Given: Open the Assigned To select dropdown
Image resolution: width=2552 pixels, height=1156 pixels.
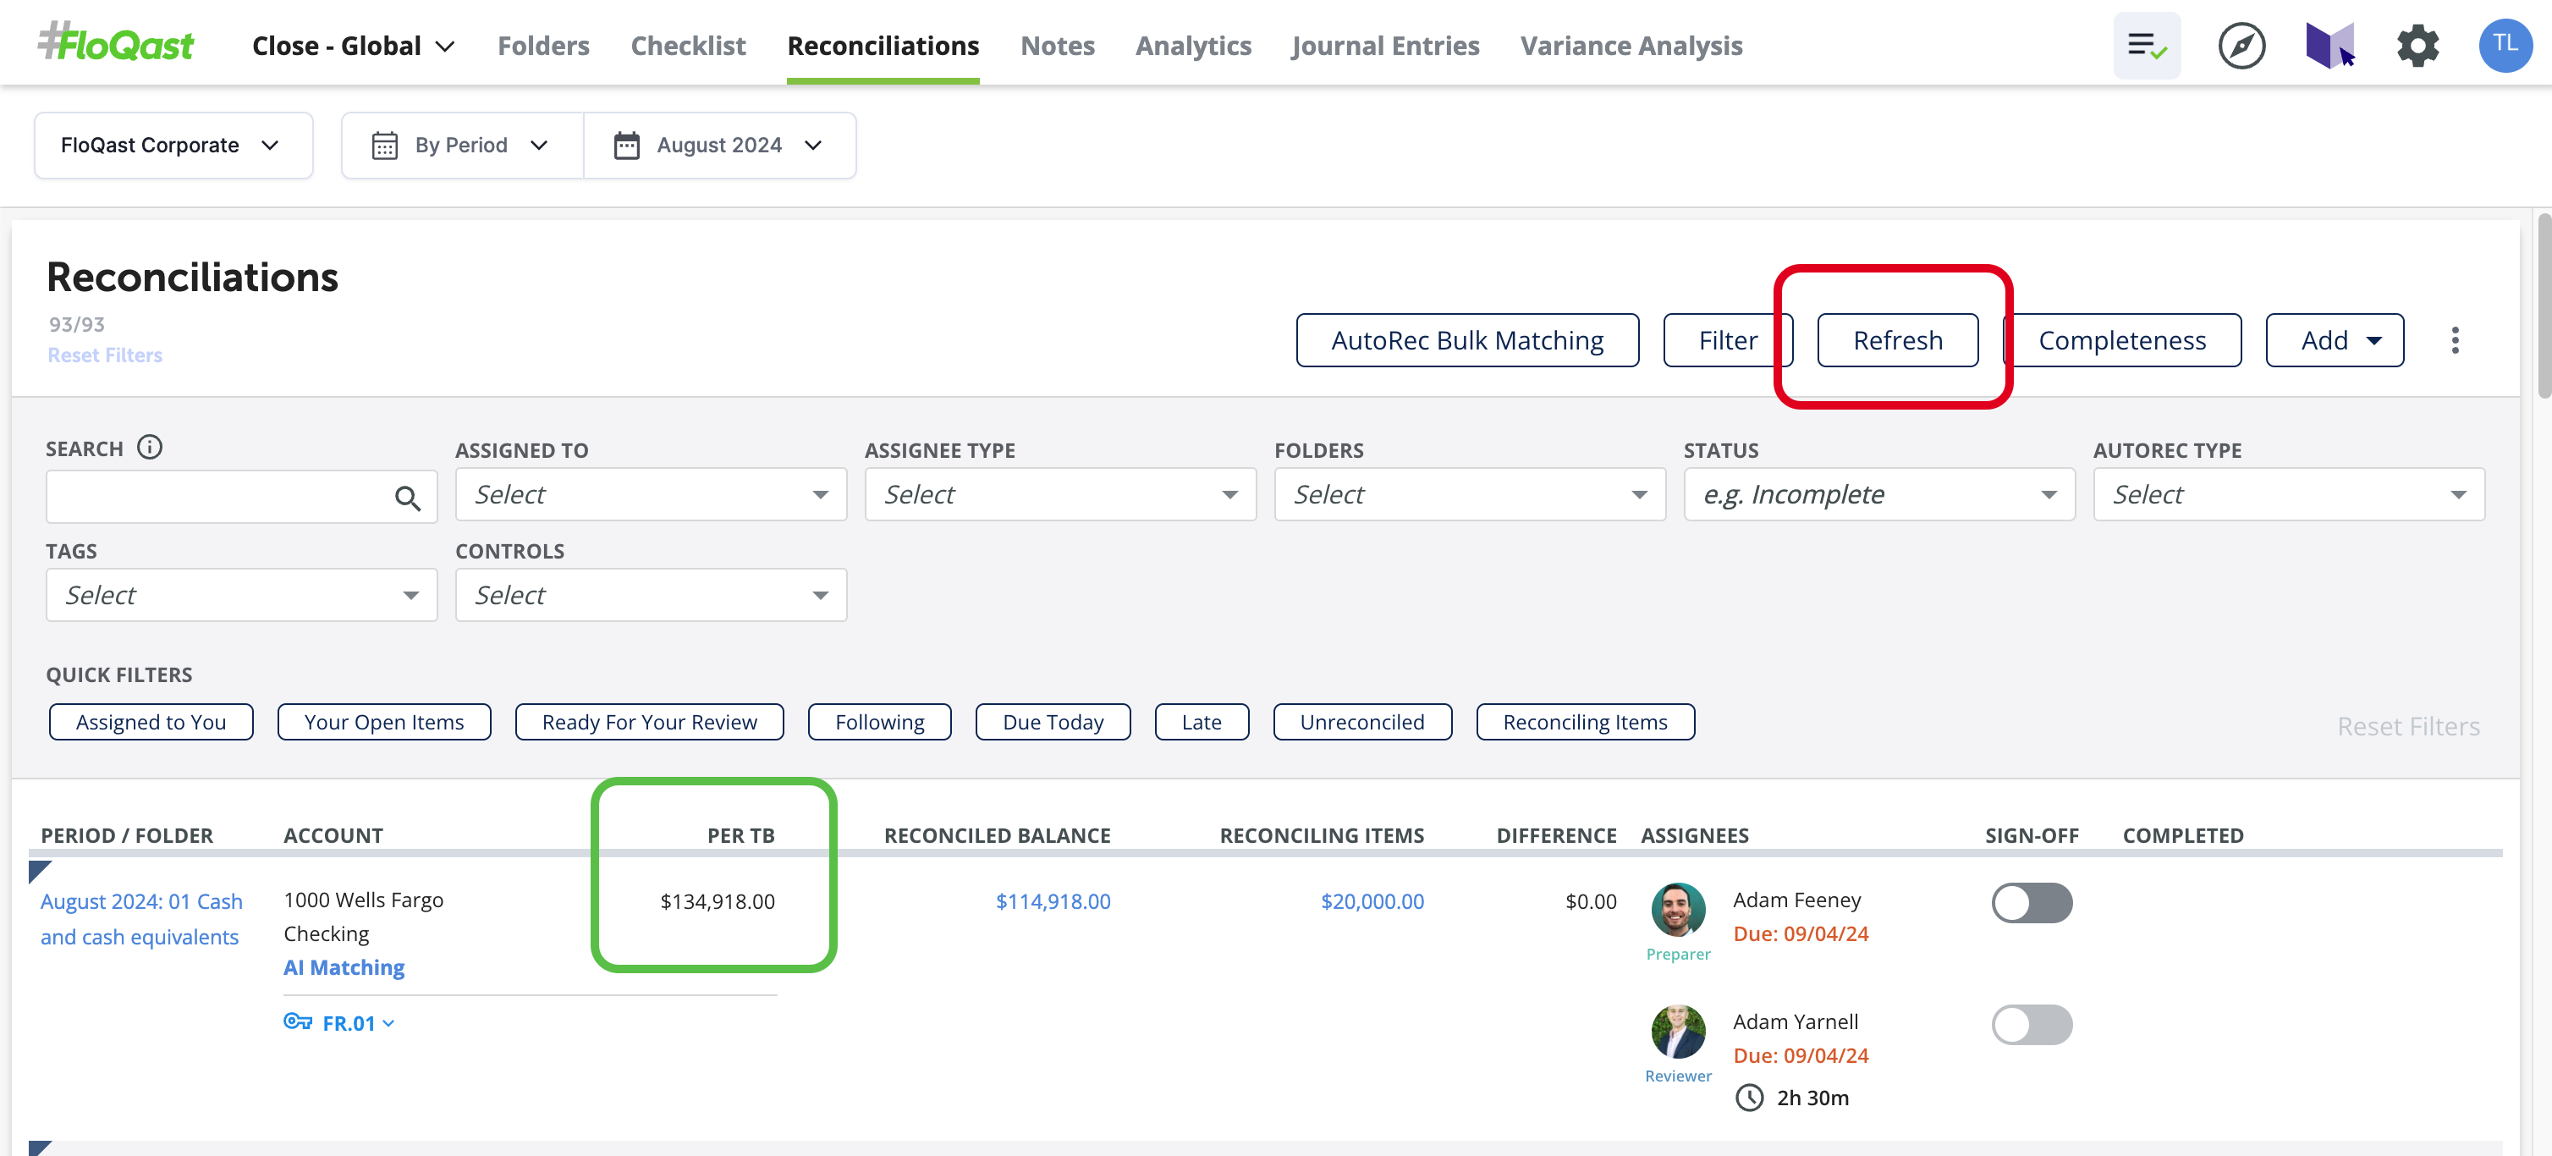Looking at the screenshot, I should pos(651,494).
